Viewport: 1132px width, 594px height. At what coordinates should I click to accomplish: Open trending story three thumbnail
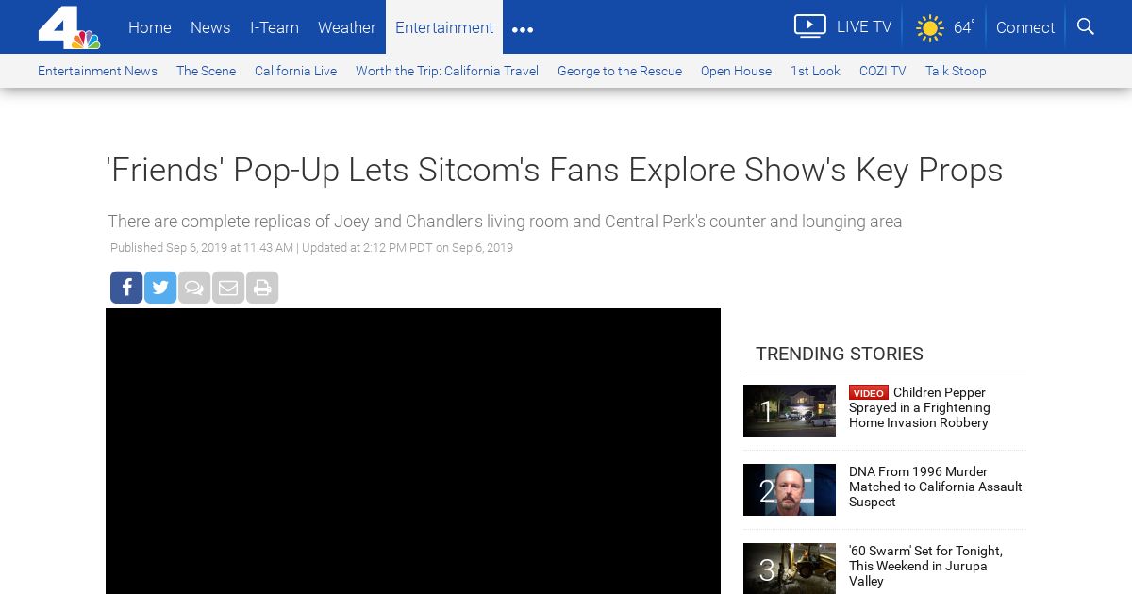point(790,569)
